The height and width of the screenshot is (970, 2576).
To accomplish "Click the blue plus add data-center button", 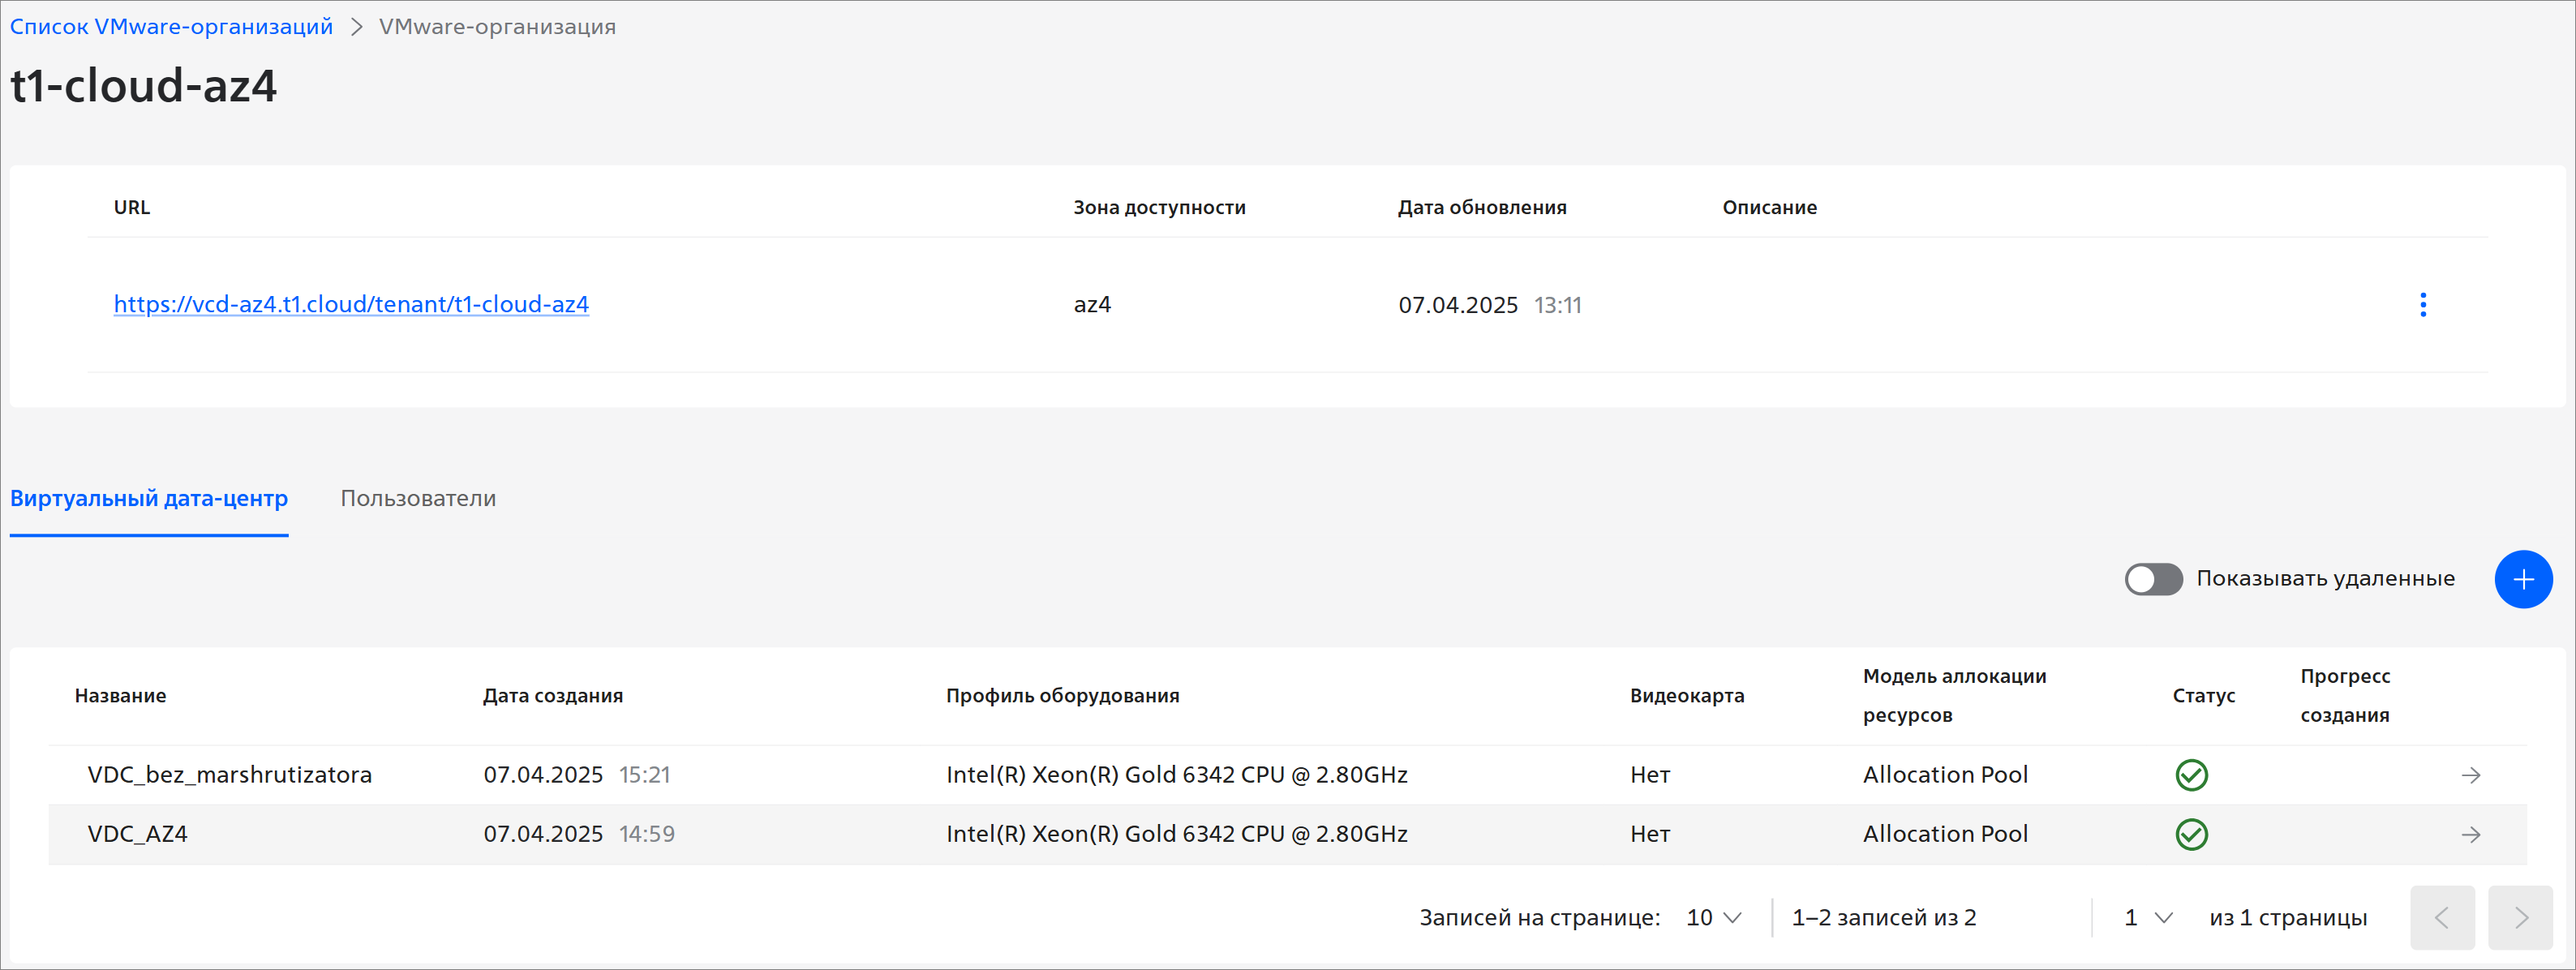I will [x=2522, y=579].
